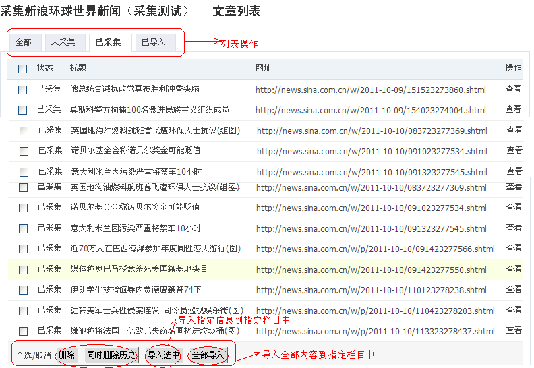The height and width of the screenshot is (368, 534).
Task: Select checkbox for 媒体称奥巴马授意 article row
Action: point(24,270)
